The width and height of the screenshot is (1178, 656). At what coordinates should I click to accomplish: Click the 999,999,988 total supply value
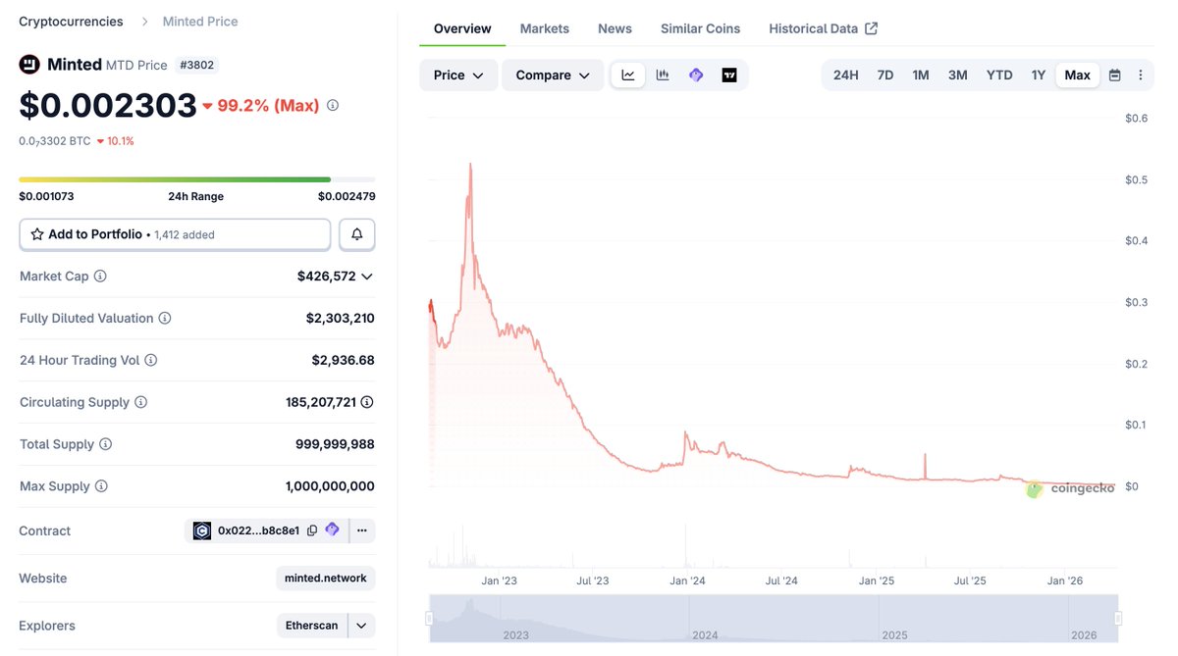336,444
